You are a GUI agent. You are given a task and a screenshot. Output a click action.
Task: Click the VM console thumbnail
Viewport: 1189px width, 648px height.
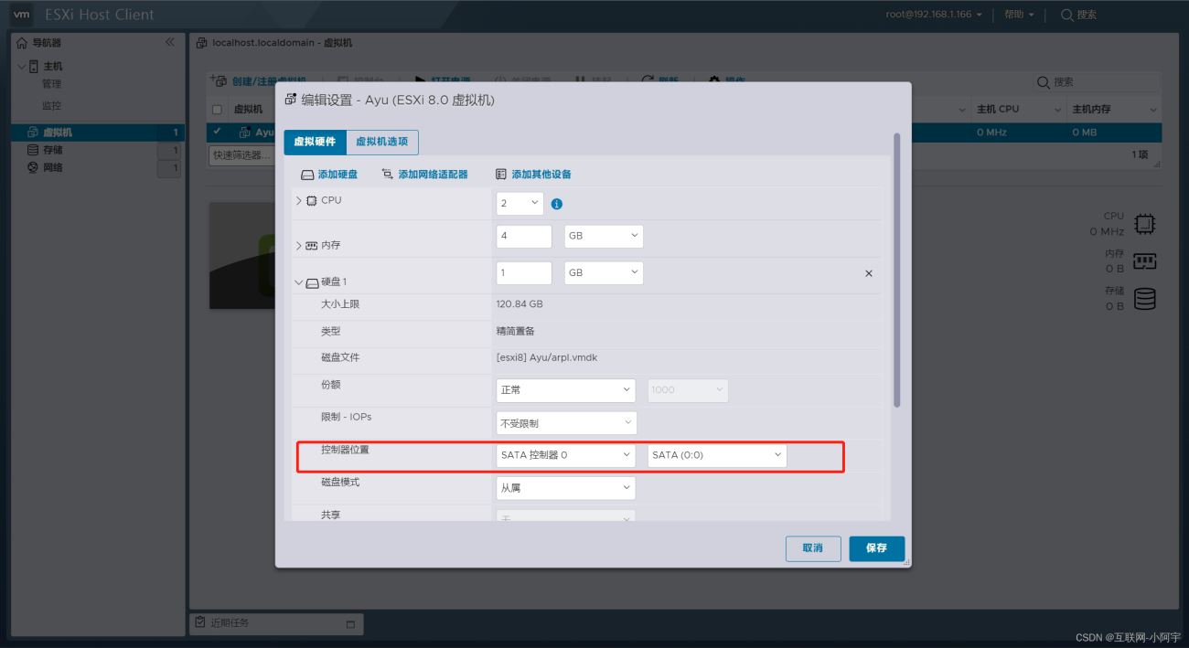click(242, 255)
